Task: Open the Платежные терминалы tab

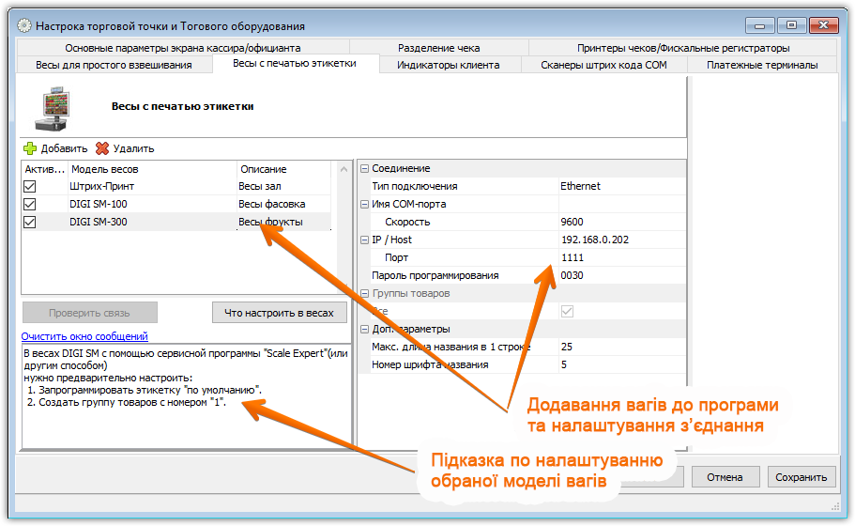Action: tap(762, 65)
